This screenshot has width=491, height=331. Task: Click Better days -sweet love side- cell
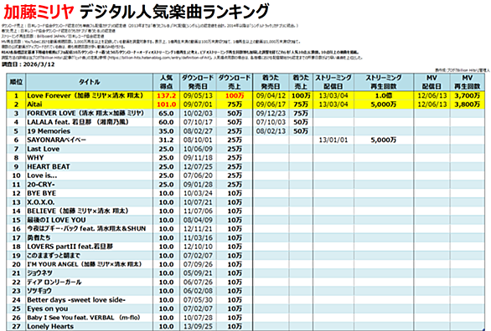[90, 300]
